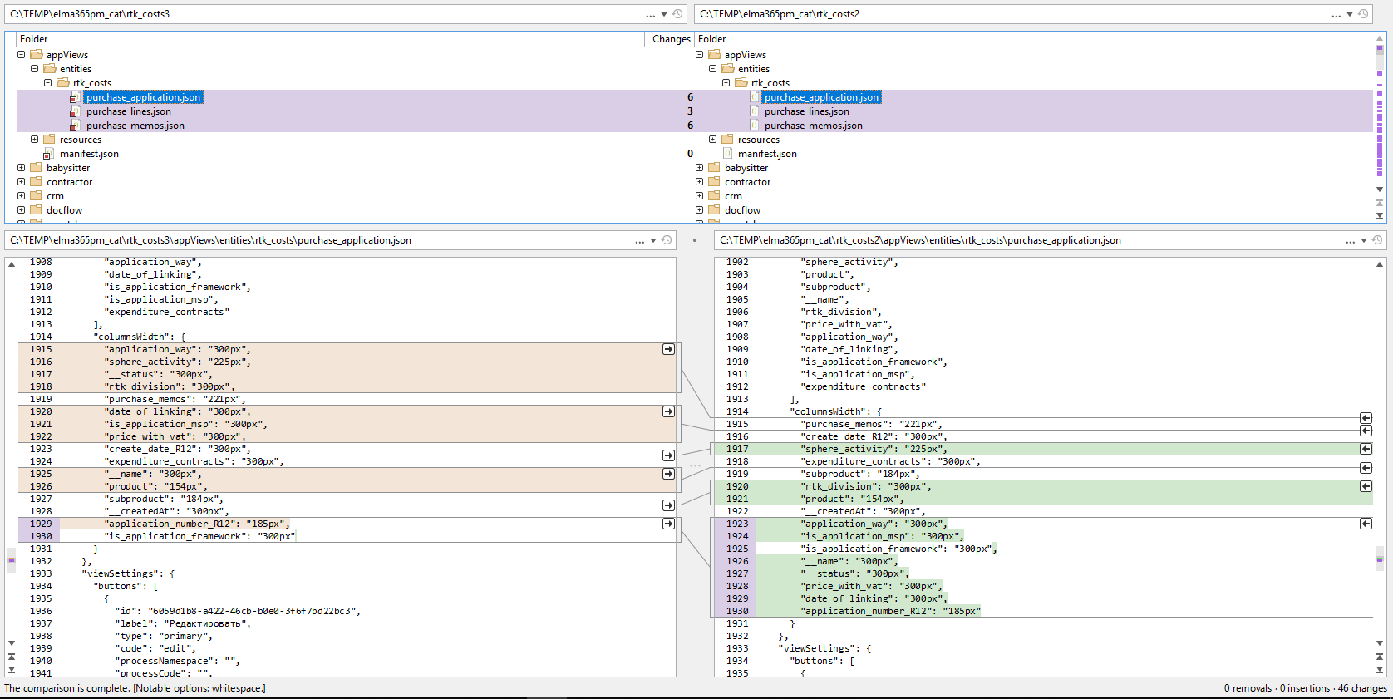Jump to bottom in right file pane scrollbar
The height and width of the screenshot is (699, 1393).
1380,669
